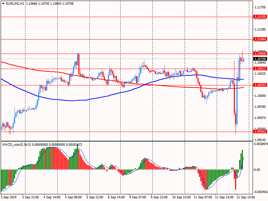Viewport: 268px width, 201px height.
Task: Select the 1.10808 red price level label
Action: pos(260,54)
